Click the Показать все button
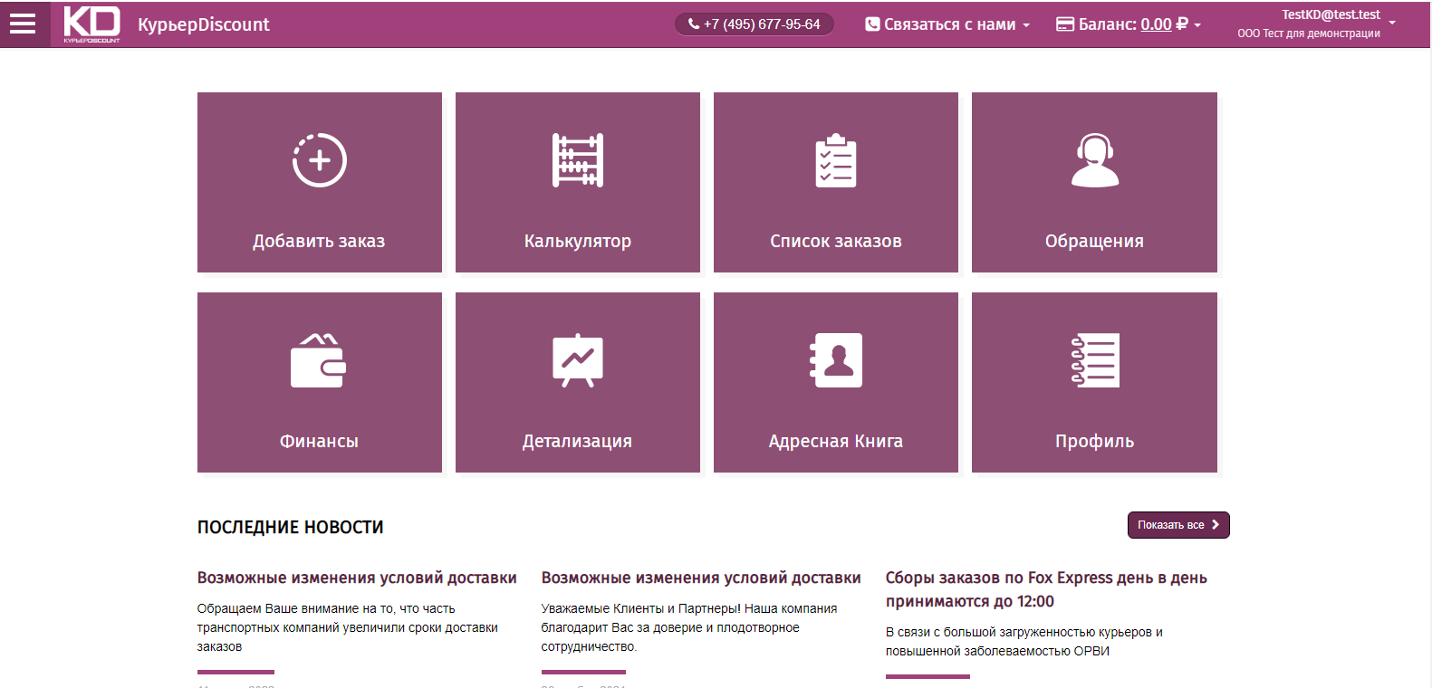 1178,525
